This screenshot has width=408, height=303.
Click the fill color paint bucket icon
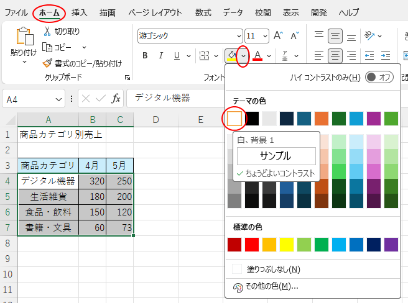[x=232, y=56]
